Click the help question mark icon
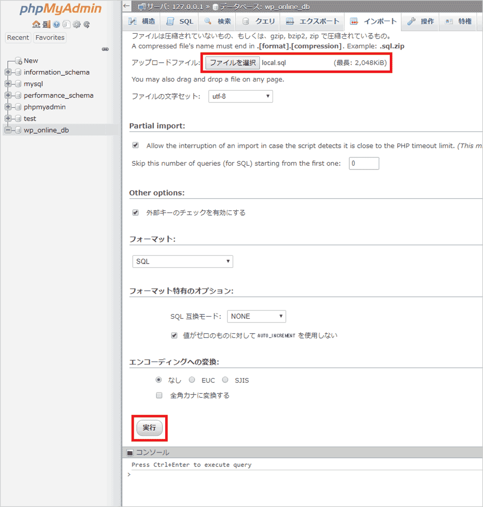 [57, 24]
